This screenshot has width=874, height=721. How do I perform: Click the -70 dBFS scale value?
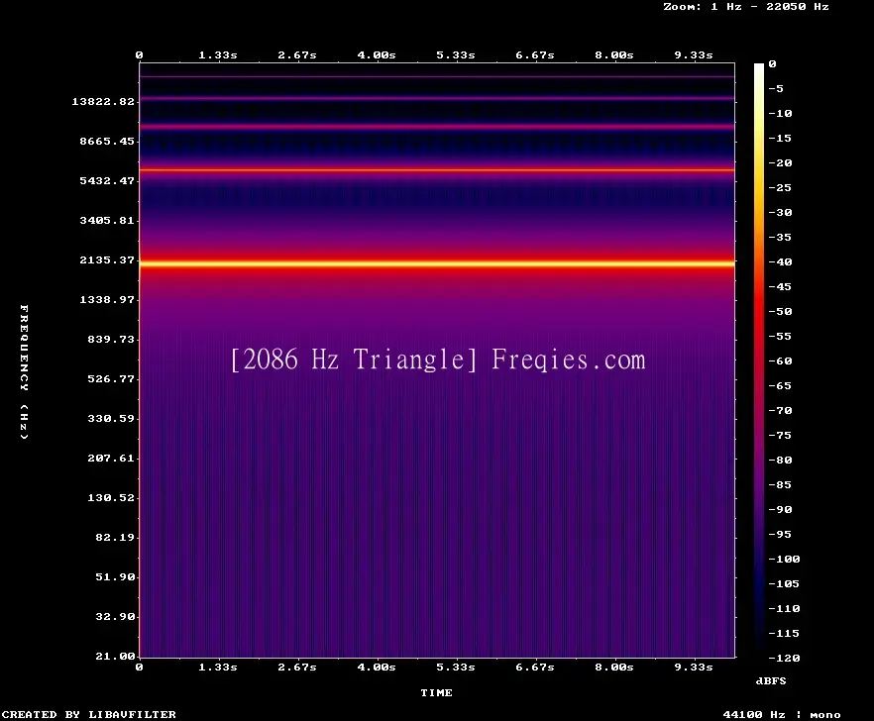pos(780,411)
